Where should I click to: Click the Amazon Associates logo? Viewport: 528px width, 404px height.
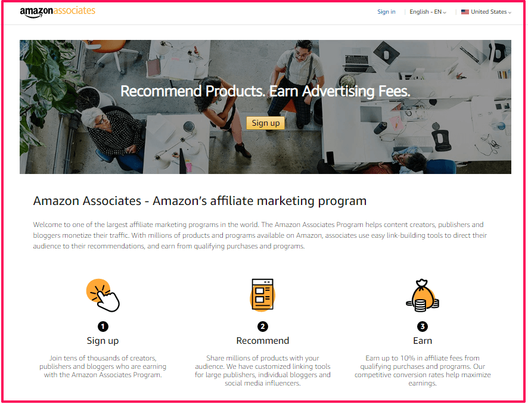58,11
